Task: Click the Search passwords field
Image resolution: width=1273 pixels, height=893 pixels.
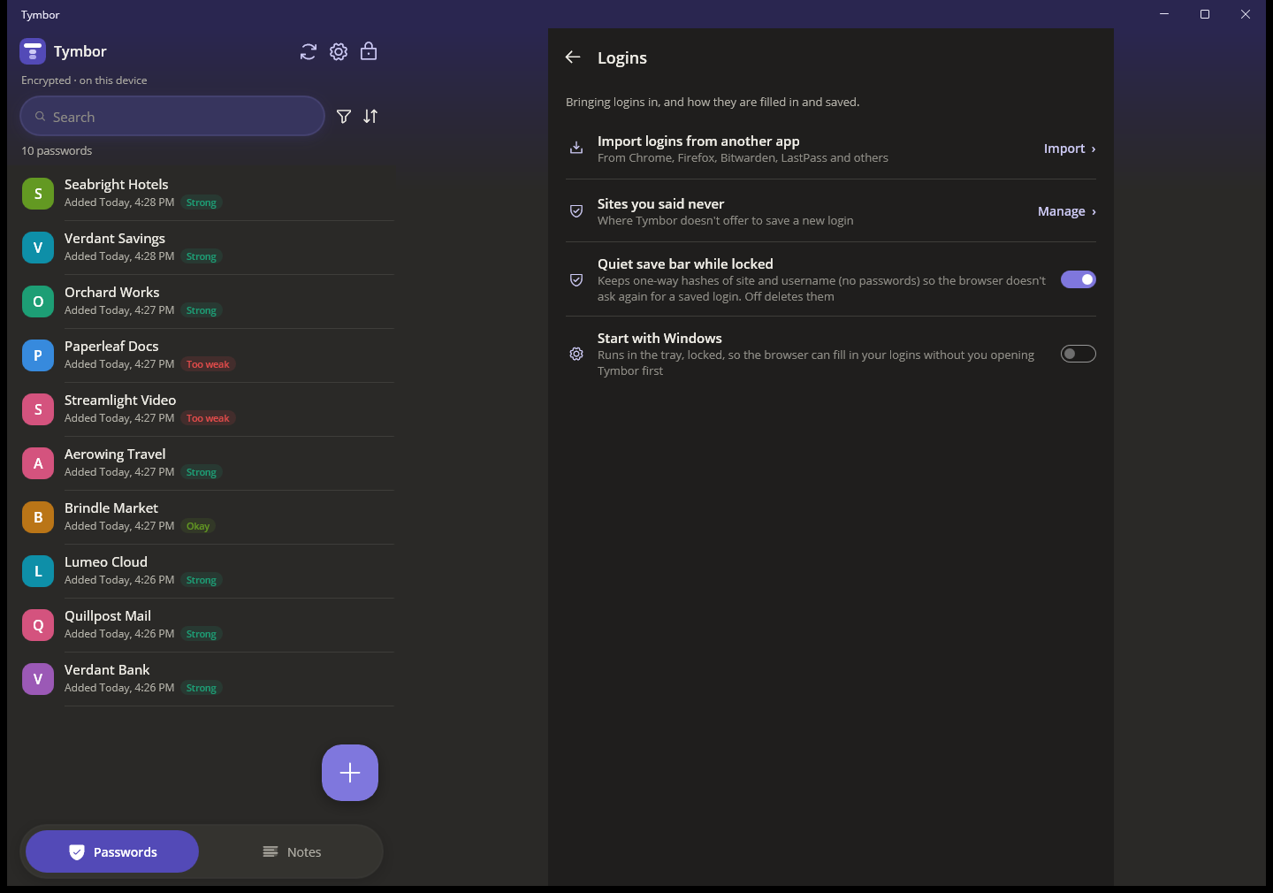Action: [172, 117]
